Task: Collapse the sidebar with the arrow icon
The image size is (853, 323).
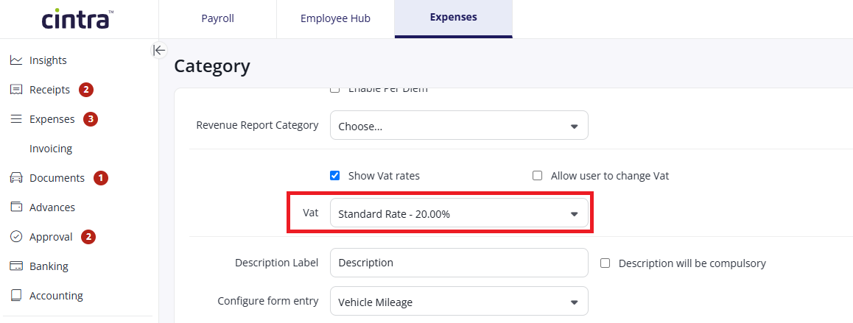Action: point(159,51)
